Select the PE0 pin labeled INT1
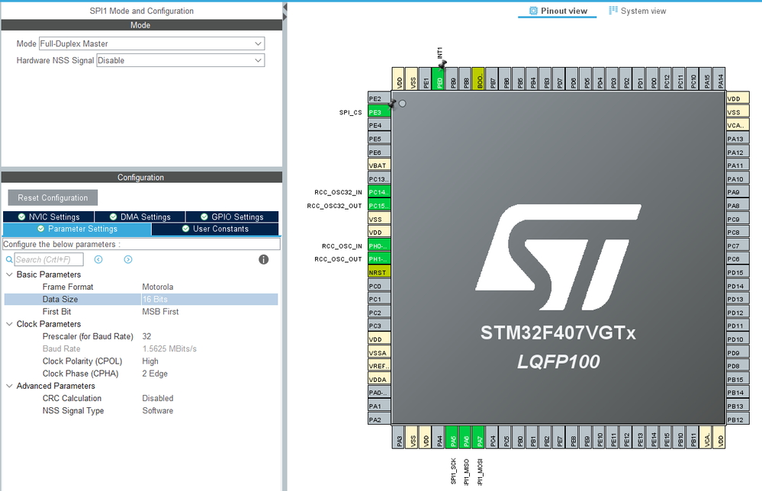This screenshot has height=491, width=762. pyautogui.click(x=440, y=79)
